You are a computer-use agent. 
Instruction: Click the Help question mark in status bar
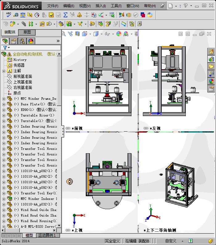coord(190,241)
